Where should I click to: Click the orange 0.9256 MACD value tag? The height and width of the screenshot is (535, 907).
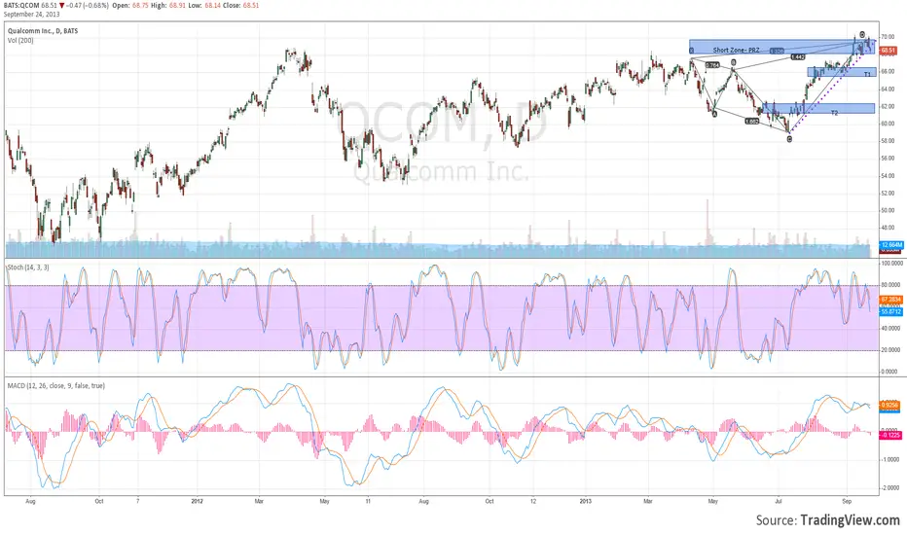click(x=889, y=406)
